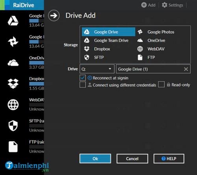Click the SFTP shield icon in the sidebar
This screenshot has width=197, height=175.
[13, 126]
